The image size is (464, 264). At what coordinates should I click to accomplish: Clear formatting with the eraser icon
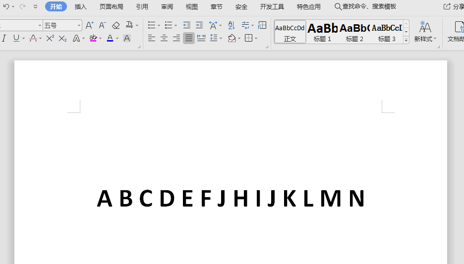click(116, 25)
